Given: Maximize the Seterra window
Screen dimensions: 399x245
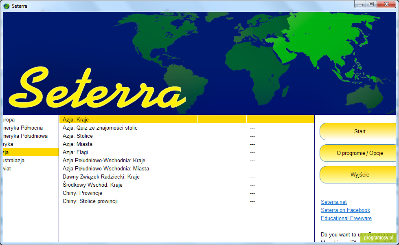Looking at the screenshot, I should (x=371, y=4).
